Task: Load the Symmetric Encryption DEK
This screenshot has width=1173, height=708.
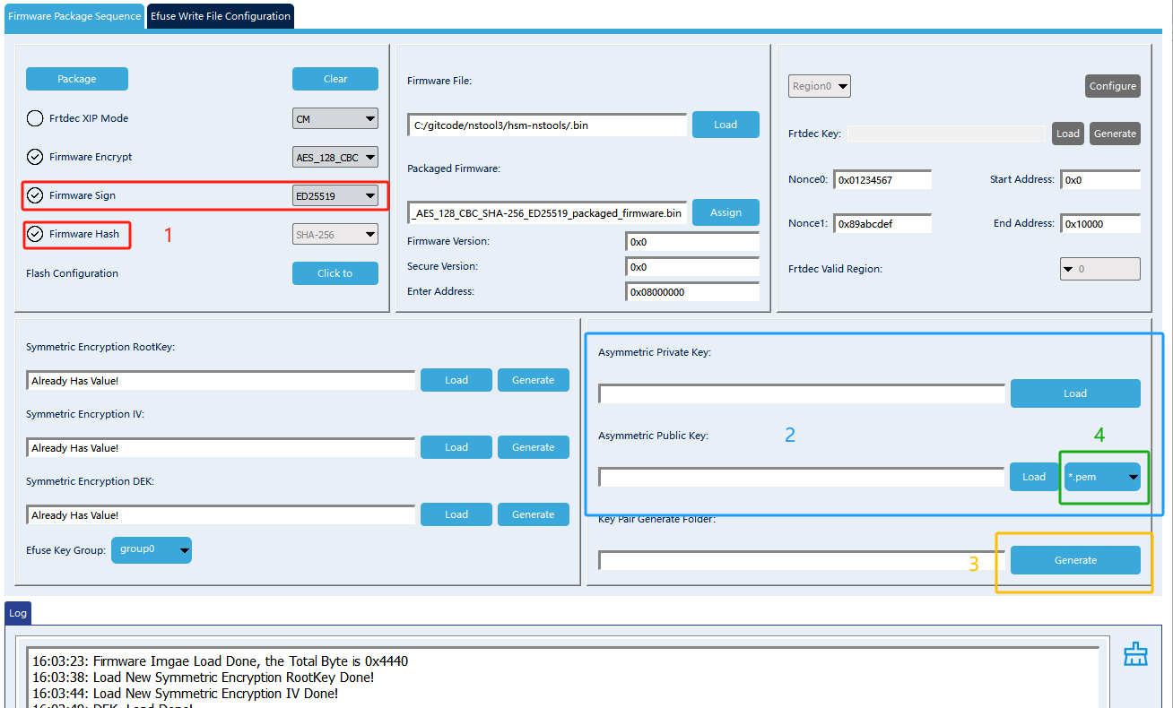Action: pyautogui.click(x=456, y=514)
